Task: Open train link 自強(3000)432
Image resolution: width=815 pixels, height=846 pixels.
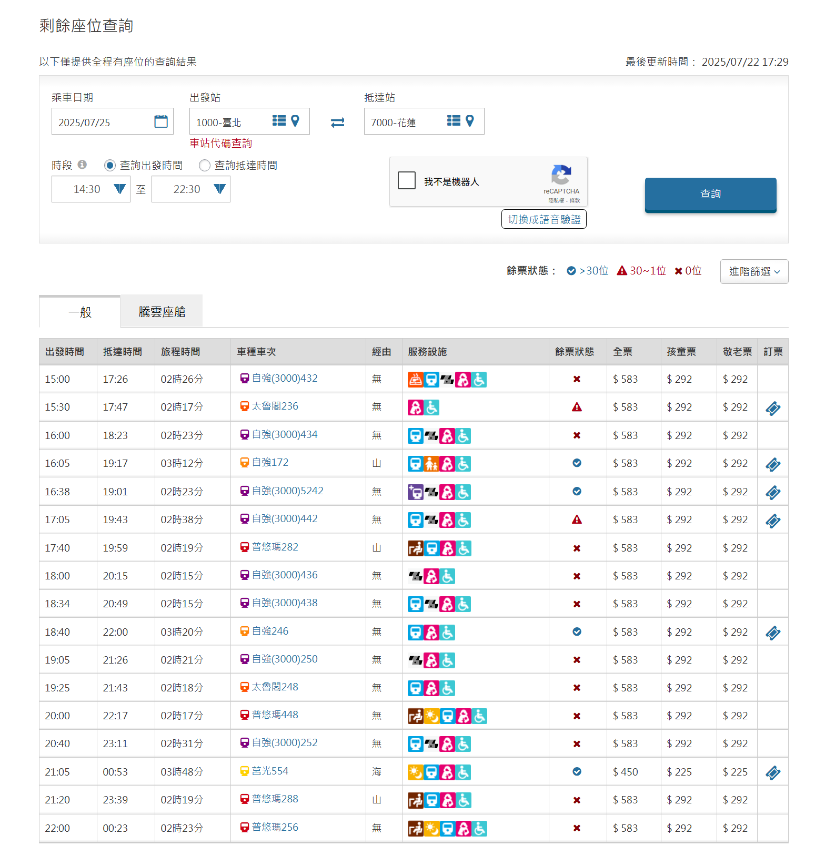Action: (x=285, y=378)
